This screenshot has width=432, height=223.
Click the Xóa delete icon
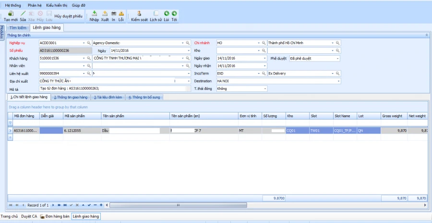click(x=31, y=13)
